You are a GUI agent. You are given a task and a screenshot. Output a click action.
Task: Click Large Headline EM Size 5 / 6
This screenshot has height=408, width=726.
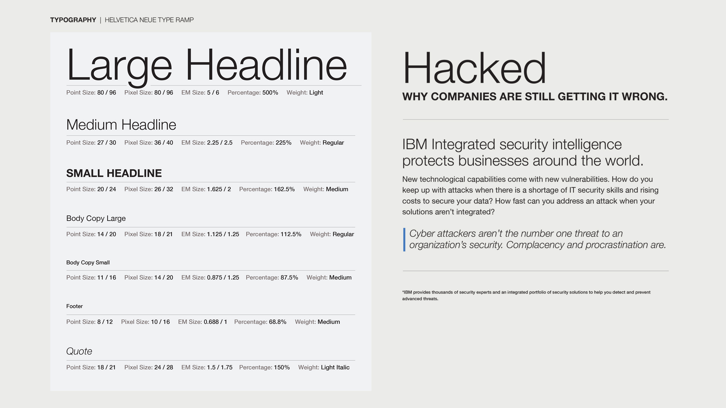(x=213, y=93)
